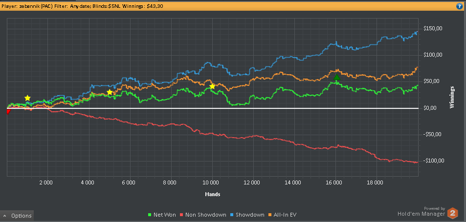Toggle the Showdown legend entry

pos(247,215)
